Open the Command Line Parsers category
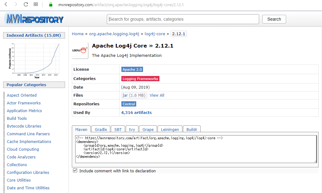 tap(28, 134)
